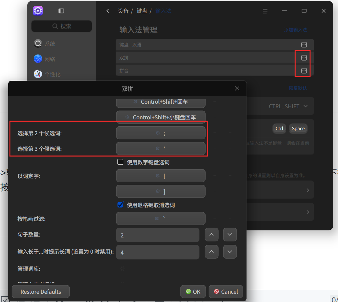338x302 pixels.
Task: Go to 设备 breadcrumb
Action: tap(123, 11)
